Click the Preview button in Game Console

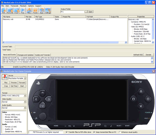[14, 82]
